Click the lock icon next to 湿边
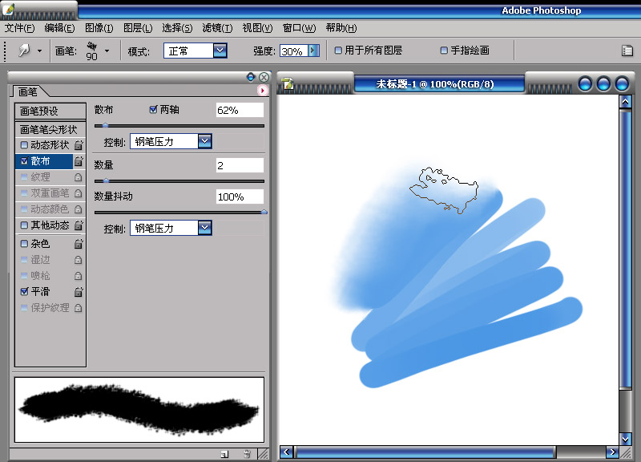The width and height of the screenshot is (641, 462). pyautogui.click(x=78, y=260)
